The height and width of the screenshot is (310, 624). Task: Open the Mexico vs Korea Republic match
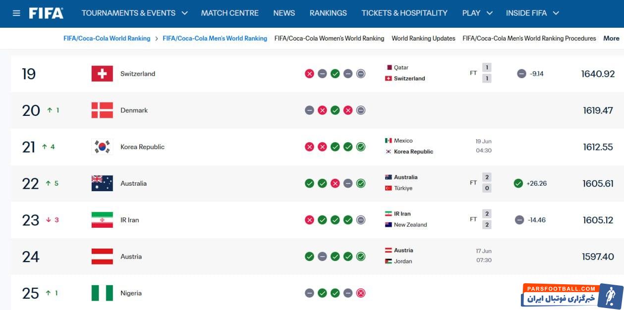[x=438, y=146]
